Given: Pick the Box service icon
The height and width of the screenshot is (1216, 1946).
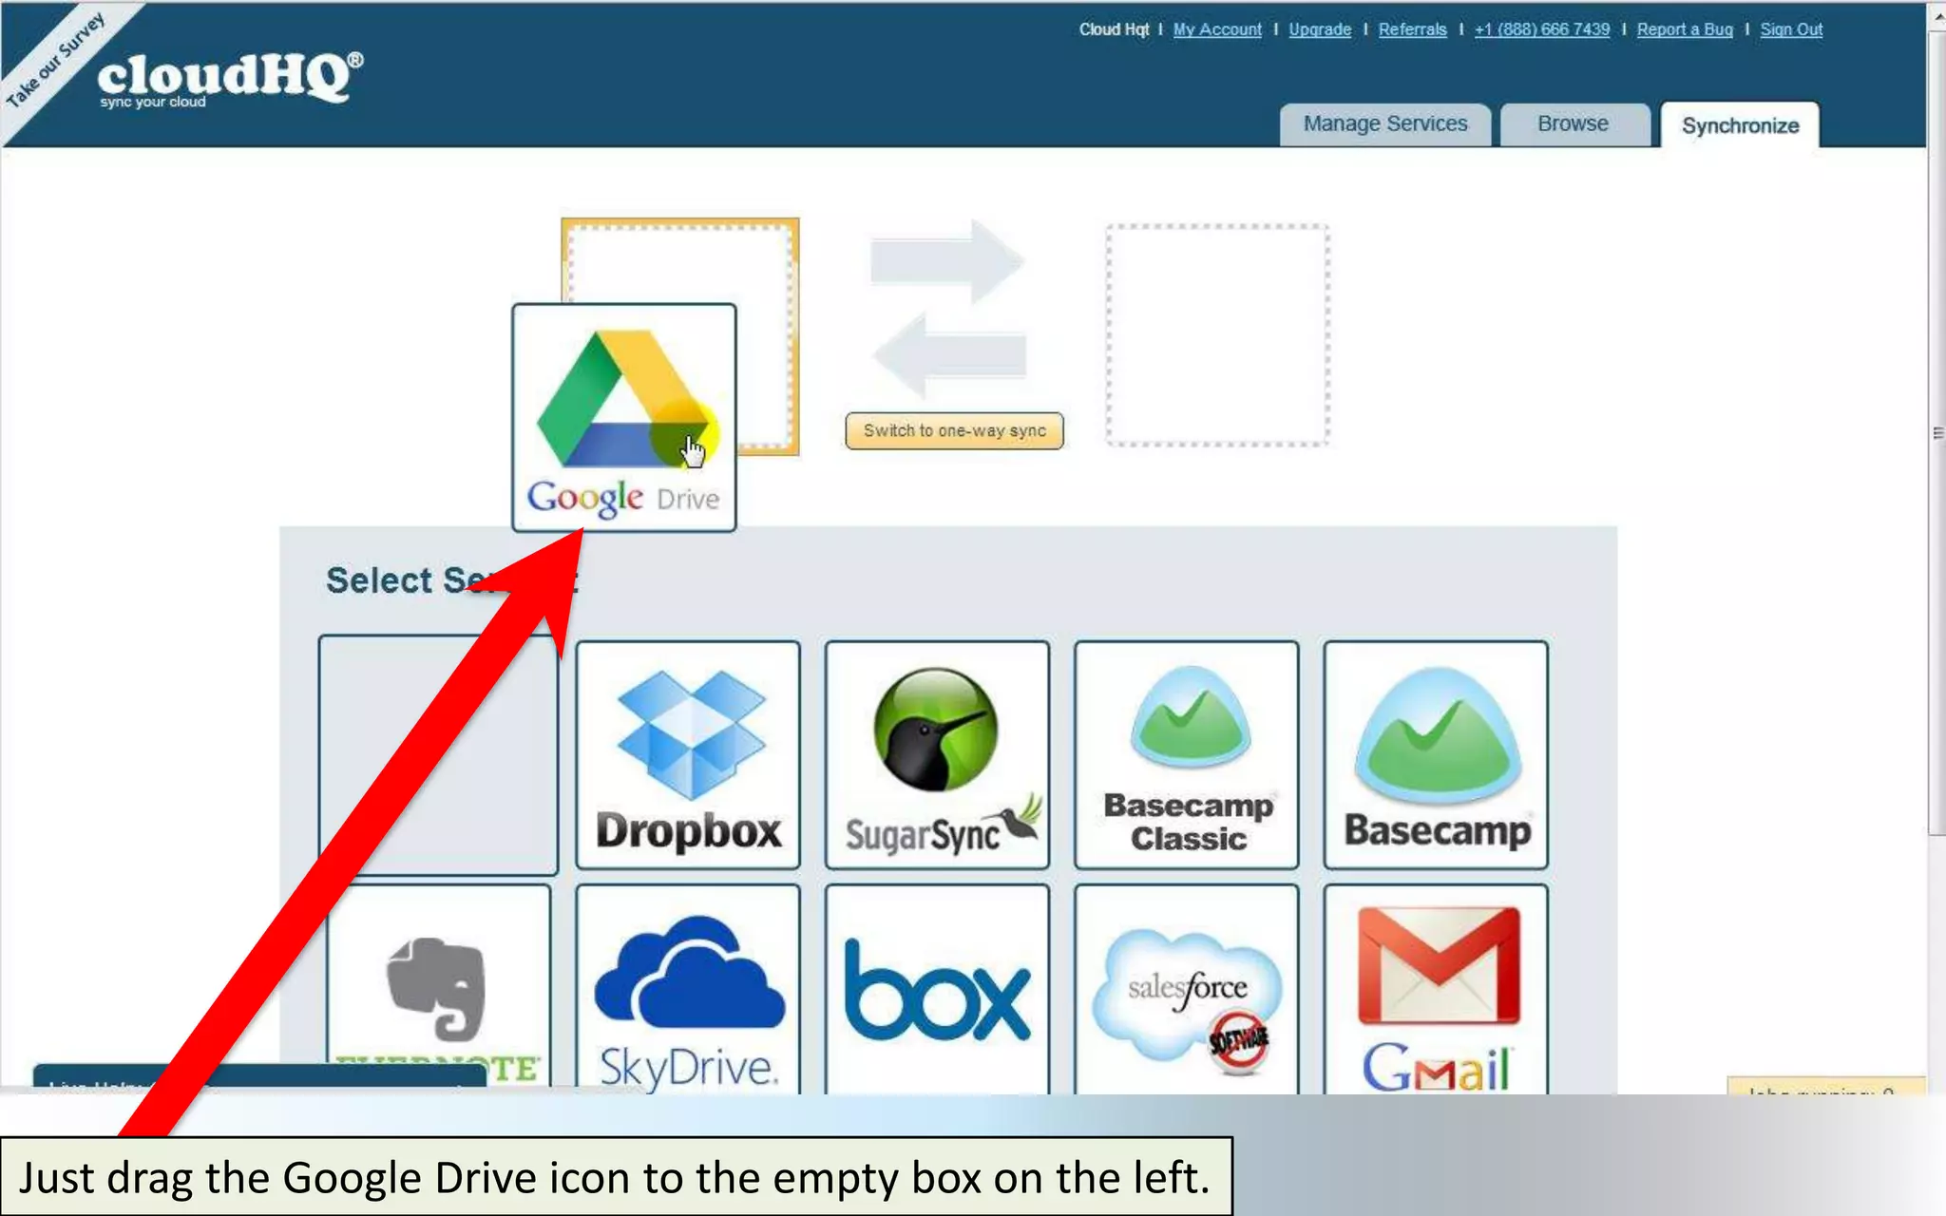Looking at the screenshot, I should [937, 988].
